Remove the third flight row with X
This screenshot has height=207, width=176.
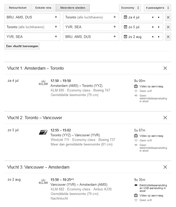pos(168,37)
